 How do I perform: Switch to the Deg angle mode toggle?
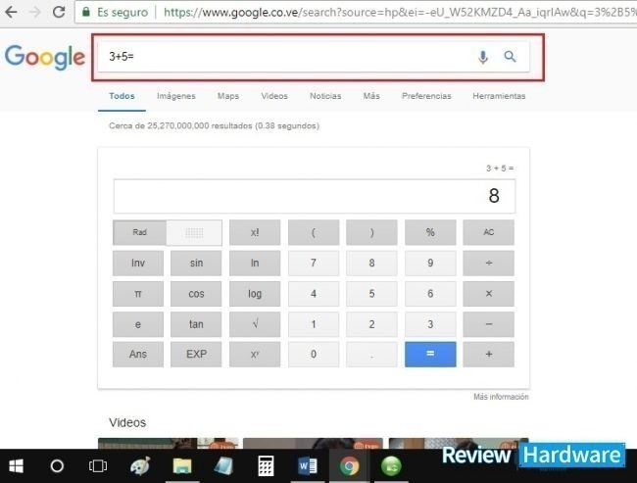(x=194, y=232)
